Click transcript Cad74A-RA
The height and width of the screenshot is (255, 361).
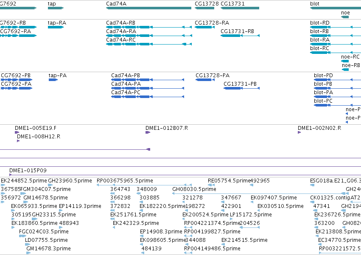pos(121,31)
